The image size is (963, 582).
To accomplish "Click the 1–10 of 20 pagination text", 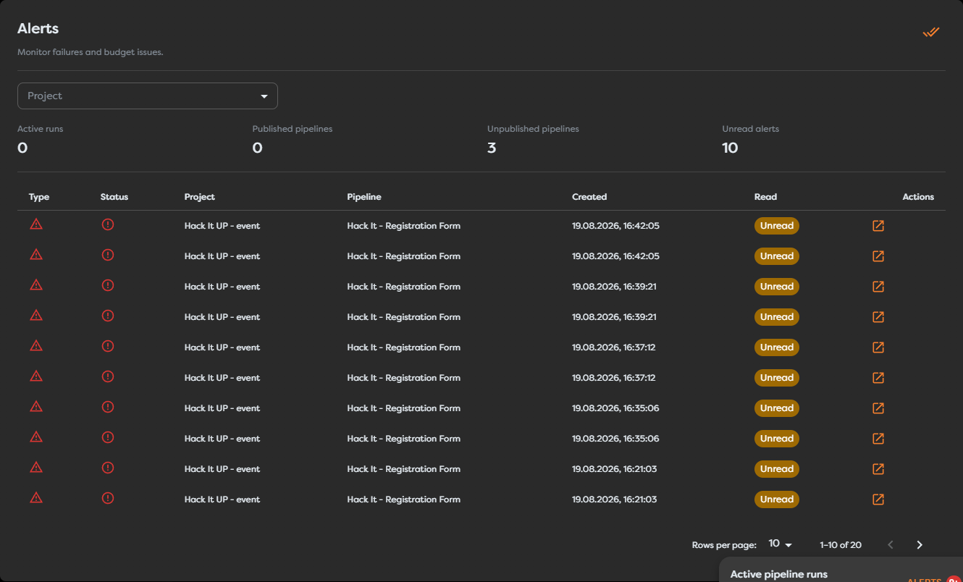I will (841, 545).
